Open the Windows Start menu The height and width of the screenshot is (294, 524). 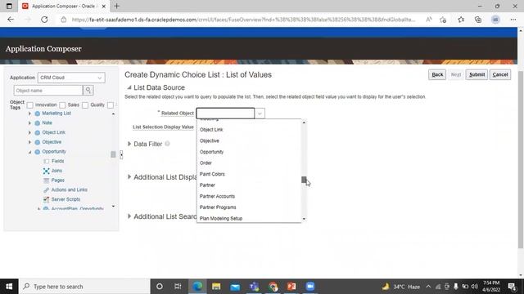(x=9, y=287)
